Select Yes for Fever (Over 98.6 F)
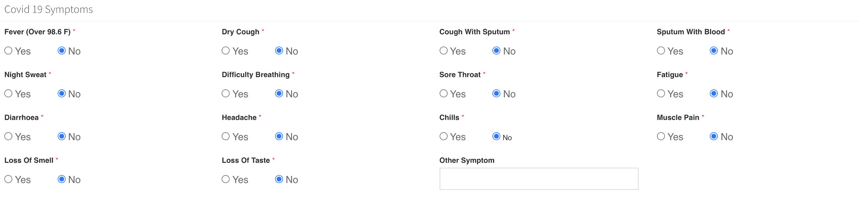This screenshot has height=202, width=859. pyautogui.click(x=8, y=51)
